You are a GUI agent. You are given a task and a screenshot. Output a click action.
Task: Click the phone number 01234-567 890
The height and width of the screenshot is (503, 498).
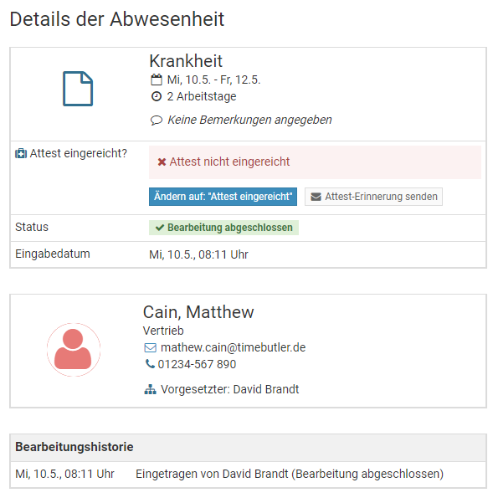coord(197,364)
